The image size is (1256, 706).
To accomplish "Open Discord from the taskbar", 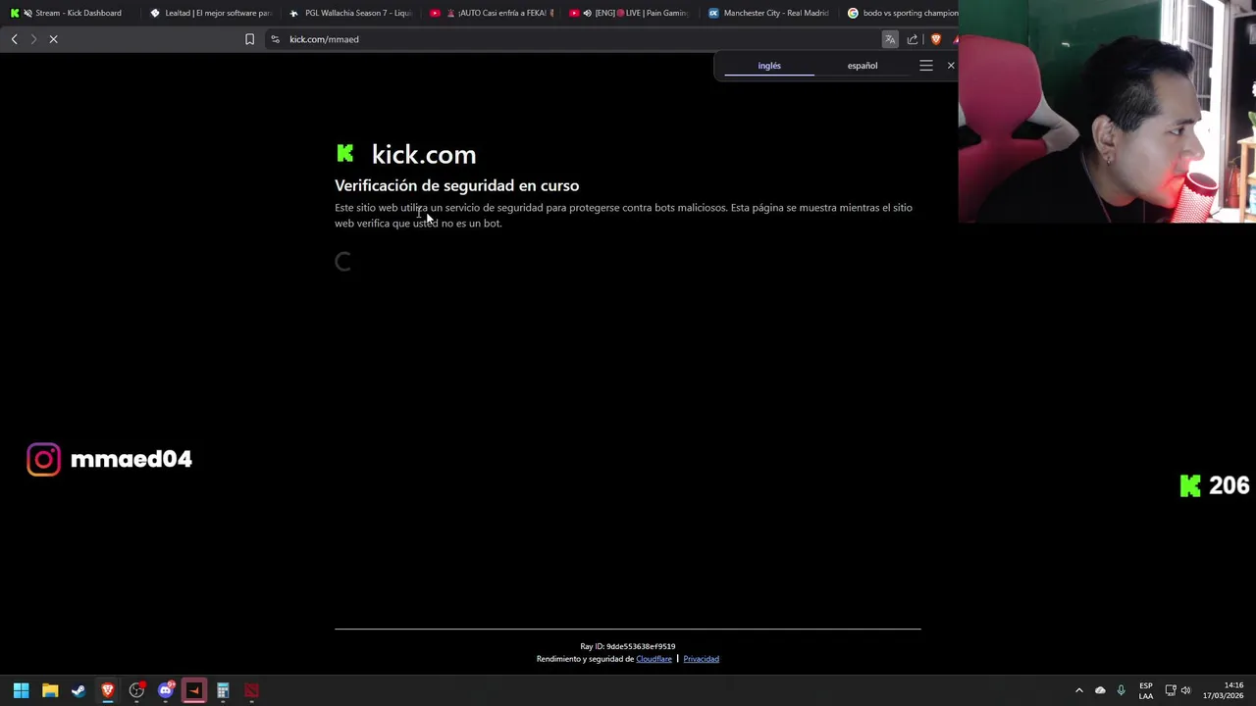I will pos(166,690).
